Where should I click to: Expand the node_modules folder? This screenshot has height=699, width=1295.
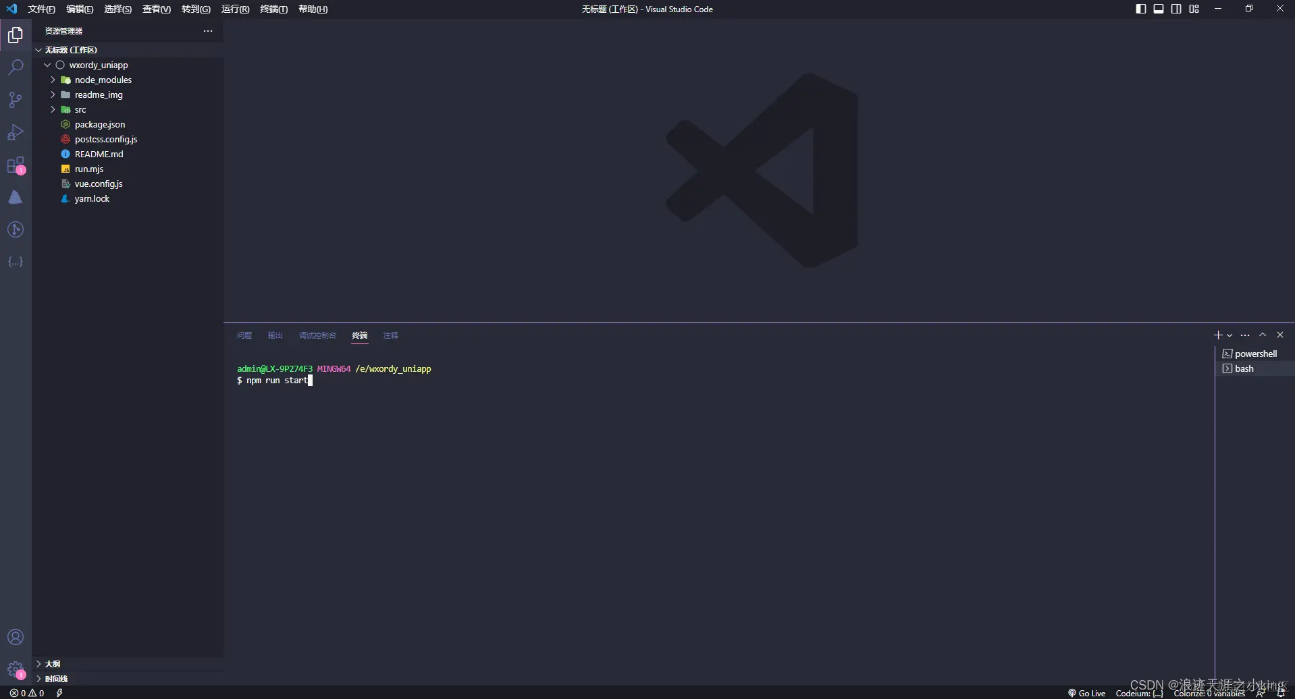coord(53,80)
